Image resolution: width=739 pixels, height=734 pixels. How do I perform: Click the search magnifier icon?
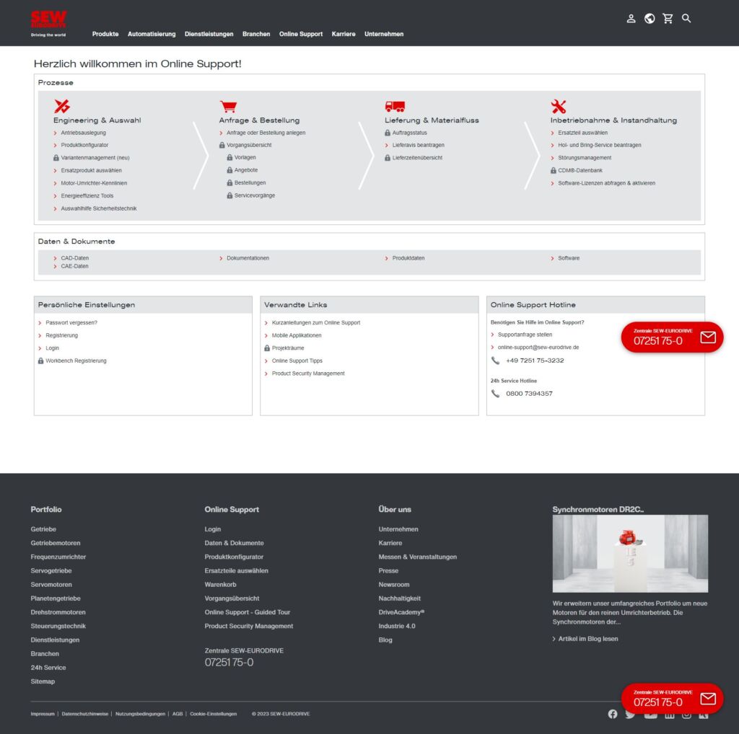pos(686,18)
